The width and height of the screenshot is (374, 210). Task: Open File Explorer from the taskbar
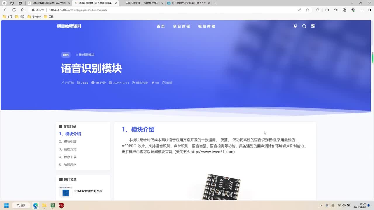[x=44, y=205]
